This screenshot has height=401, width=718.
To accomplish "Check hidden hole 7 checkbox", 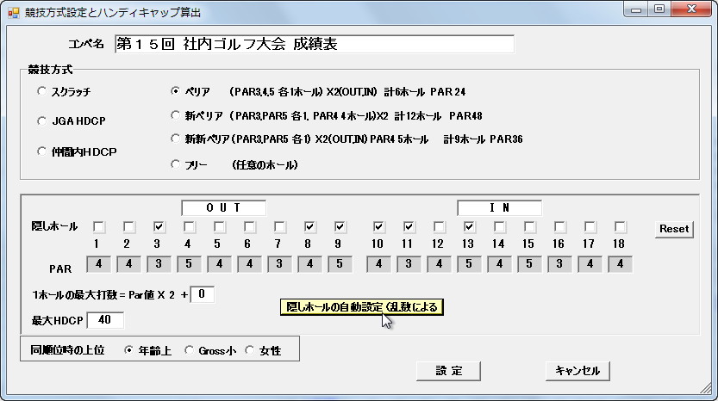I will pyautogui.click(x=279, y=227).
